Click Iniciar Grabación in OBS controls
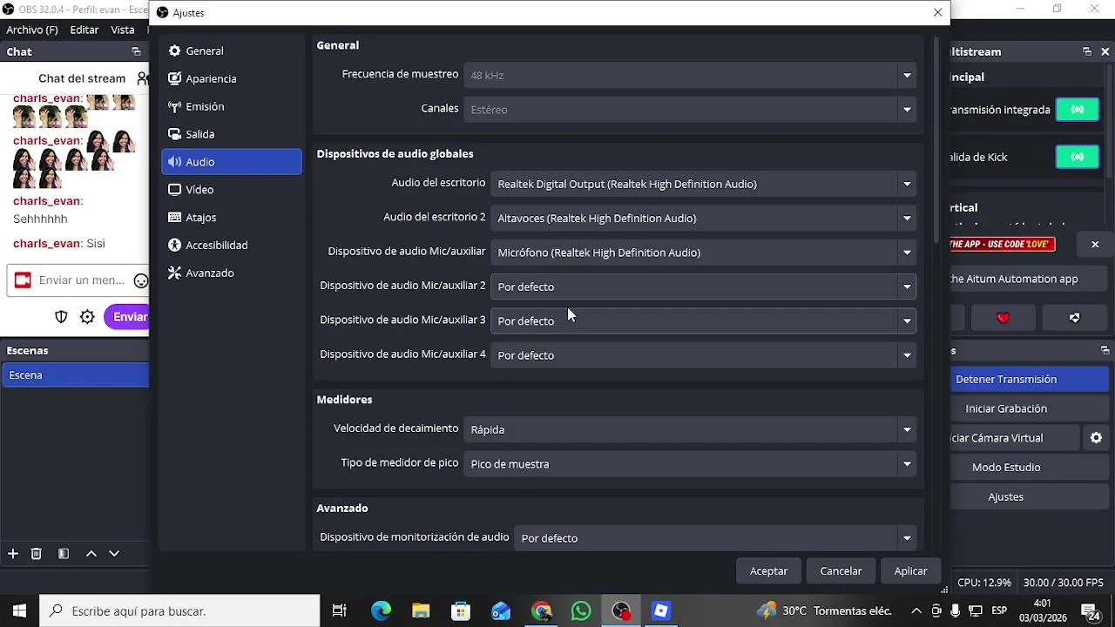Screen dimensions: 1115x627 point(1030,408)
